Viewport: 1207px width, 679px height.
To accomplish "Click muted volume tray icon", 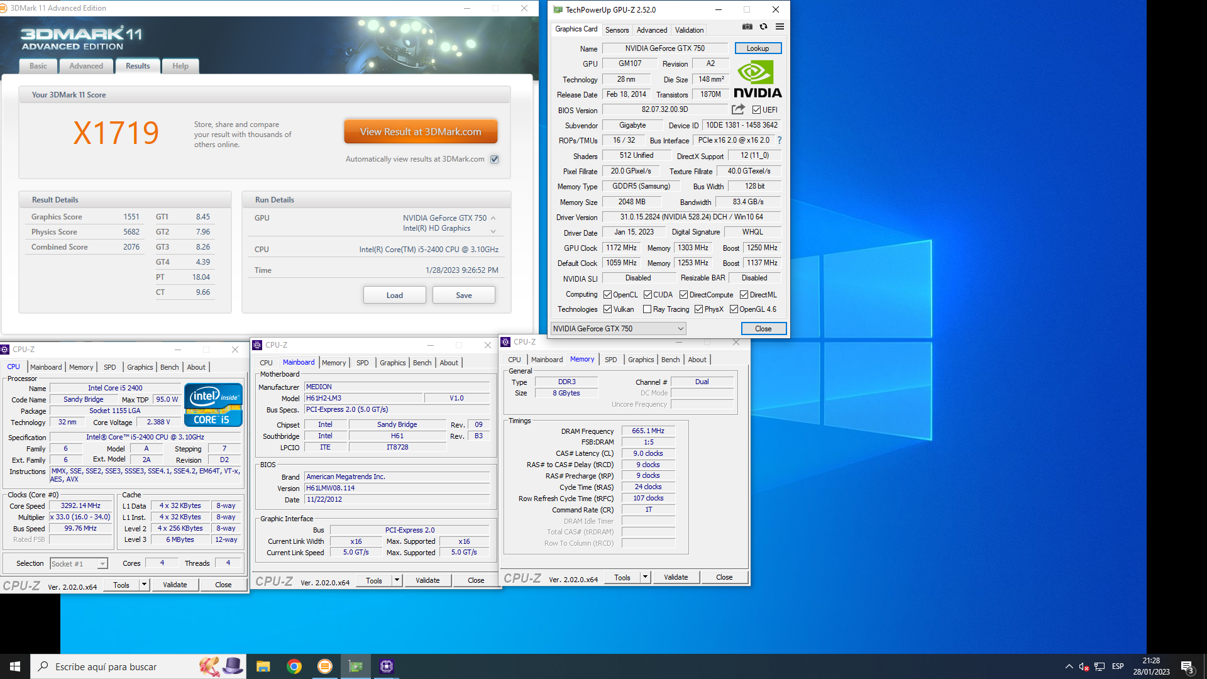I will (x=1084, y=666).
